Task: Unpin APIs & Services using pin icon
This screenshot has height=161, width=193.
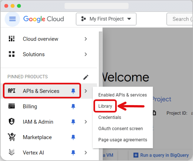Action: (x=73, y=91)
